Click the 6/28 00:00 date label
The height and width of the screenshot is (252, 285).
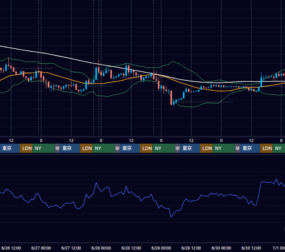coord(101,248)
